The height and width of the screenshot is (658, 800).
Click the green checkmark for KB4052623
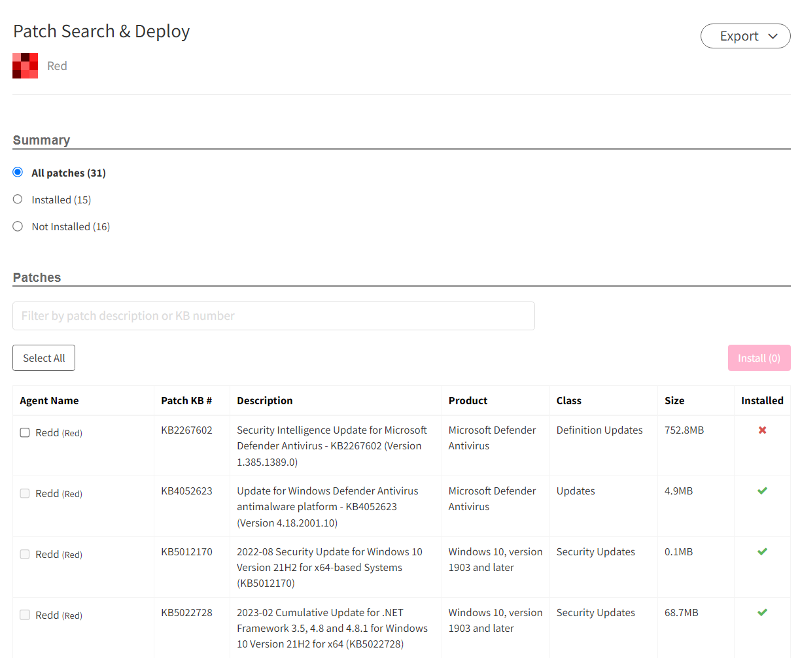click(x=762, y=491)
